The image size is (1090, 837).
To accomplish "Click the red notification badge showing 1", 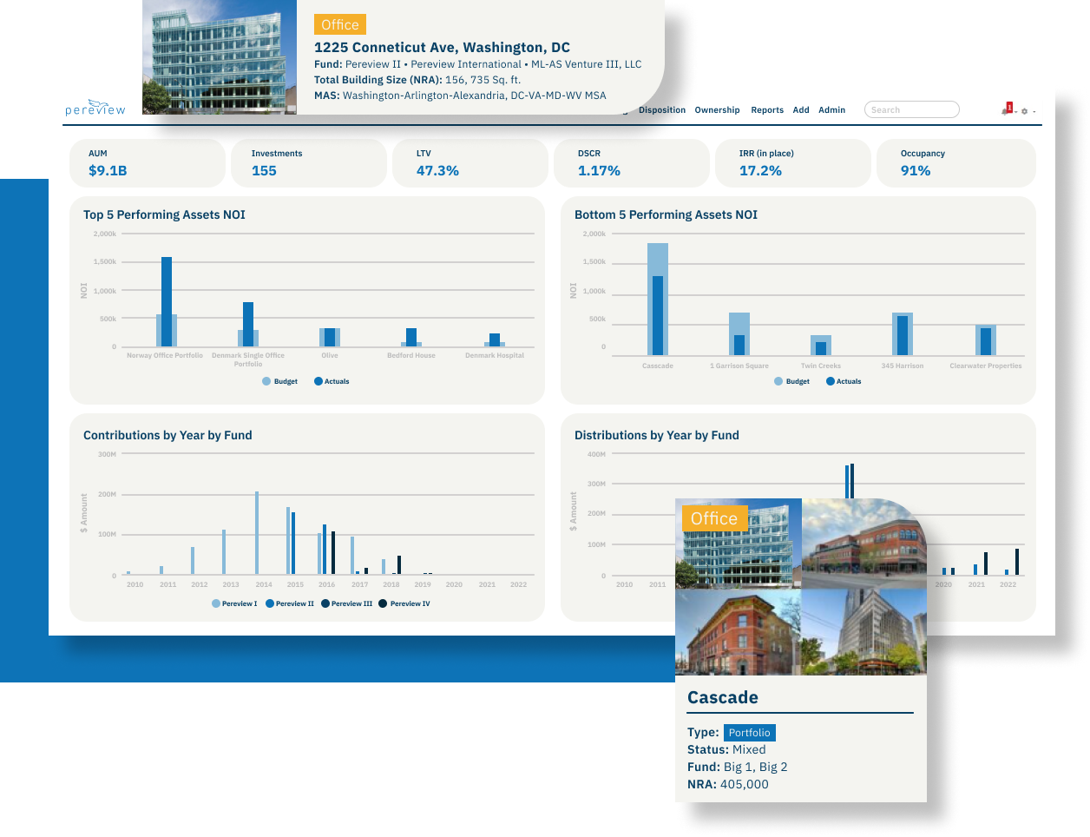I will coord(1008,107).
